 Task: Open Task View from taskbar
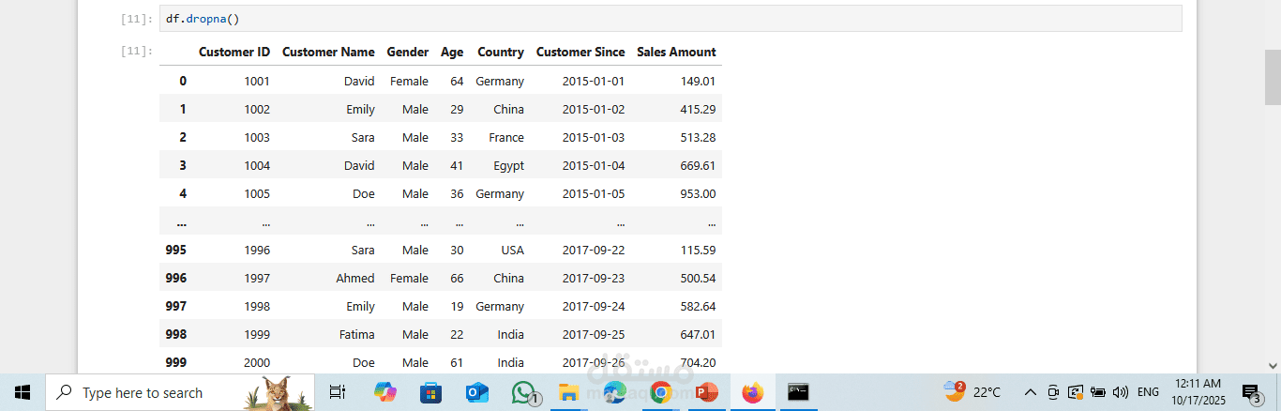coord(338,392)
